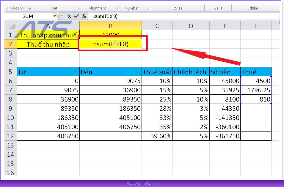Click header cell 'Từ'
Image resolution: width=284 pixels, height=187 pixels.
coord(48,72)
